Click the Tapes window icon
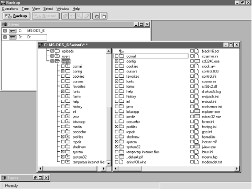Image resolution: width=252 pixels, height=189 pixels. (x=4, y=178)
